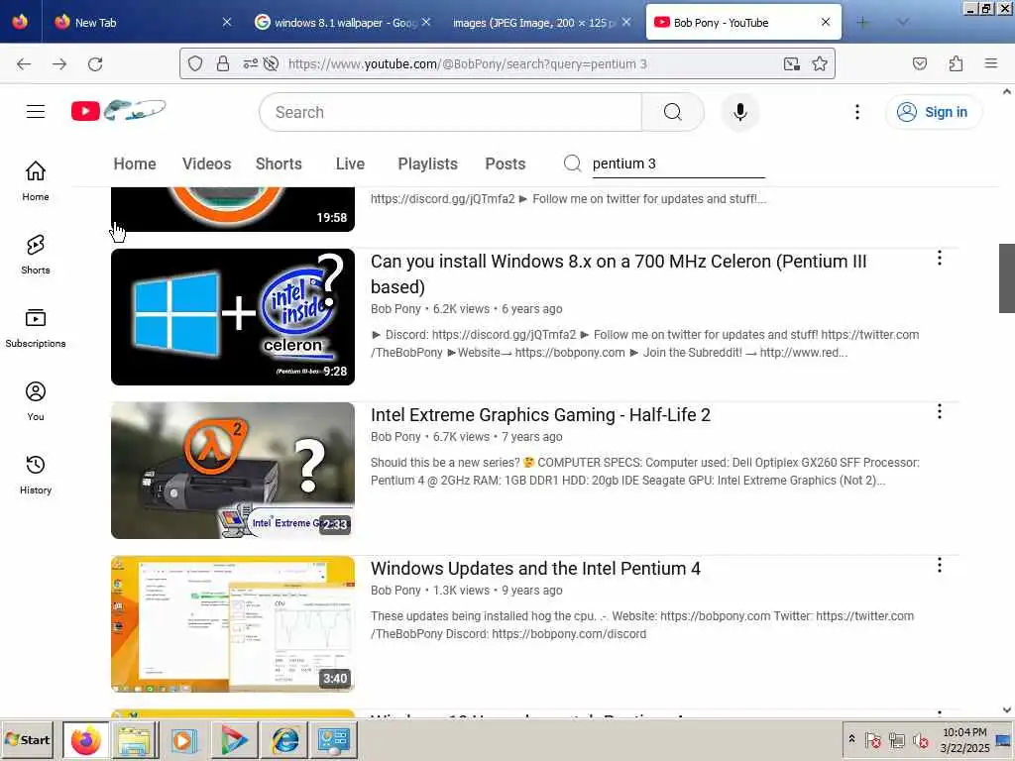Open Windows Updates and Pentium 4 title

point(535,568)
